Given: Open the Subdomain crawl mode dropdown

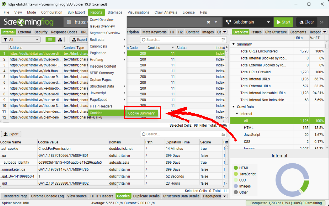Looking at the screenshot, I should [x=248, y=22].
